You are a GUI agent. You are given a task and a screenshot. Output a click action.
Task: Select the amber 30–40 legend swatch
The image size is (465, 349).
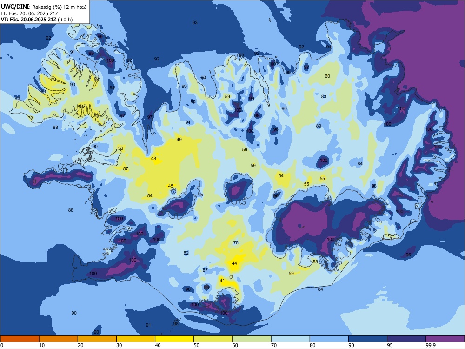point(136,339)
